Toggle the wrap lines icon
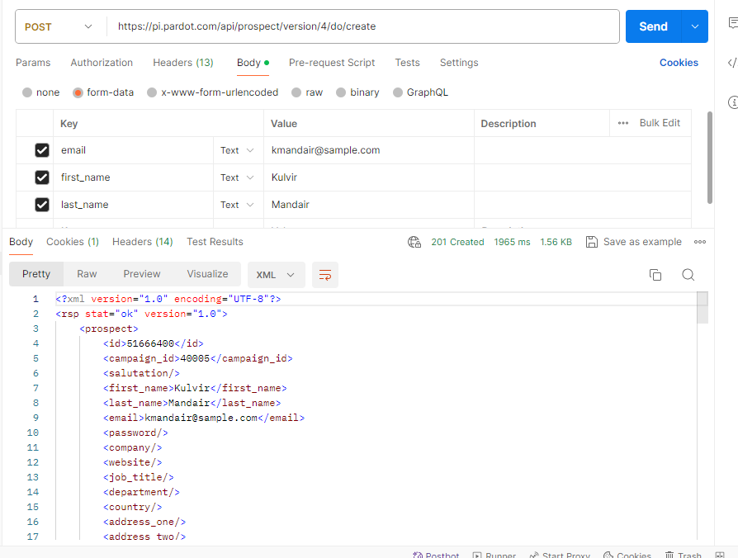This screenshot has width=738, height=558. click(325, 275)
